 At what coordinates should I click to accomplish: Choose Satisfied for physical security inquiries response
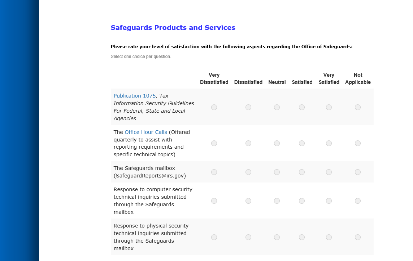[302, 237]
